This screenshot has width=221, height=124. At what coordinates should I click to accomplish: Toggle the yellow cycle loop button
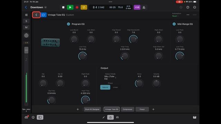click(x=84, y=7)
